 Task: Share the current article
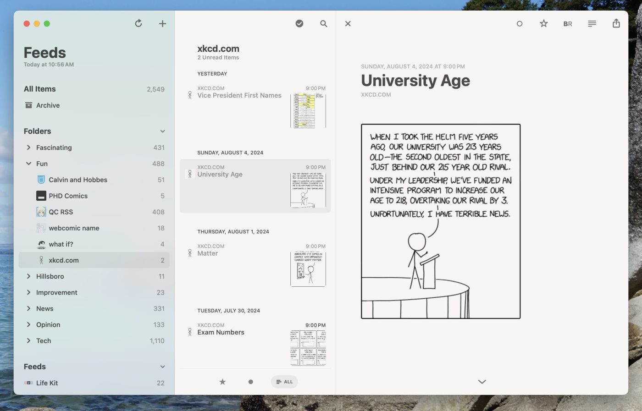coord(616,23)
